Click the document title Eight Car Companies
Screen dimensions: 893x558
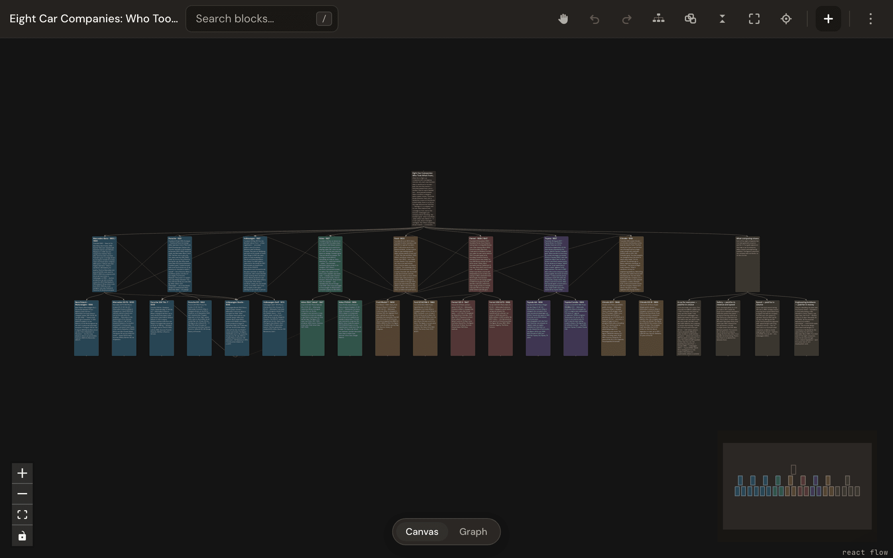[x=94, y=19]
